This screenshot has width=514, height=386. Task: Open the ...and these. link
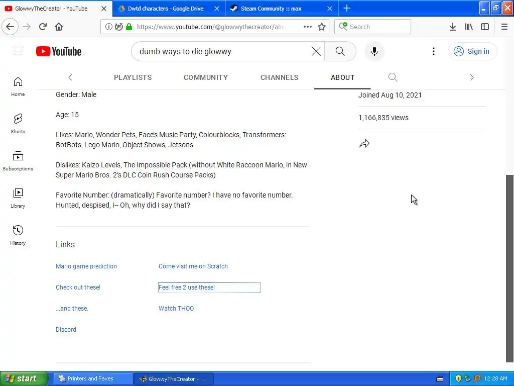pos(72,308)
